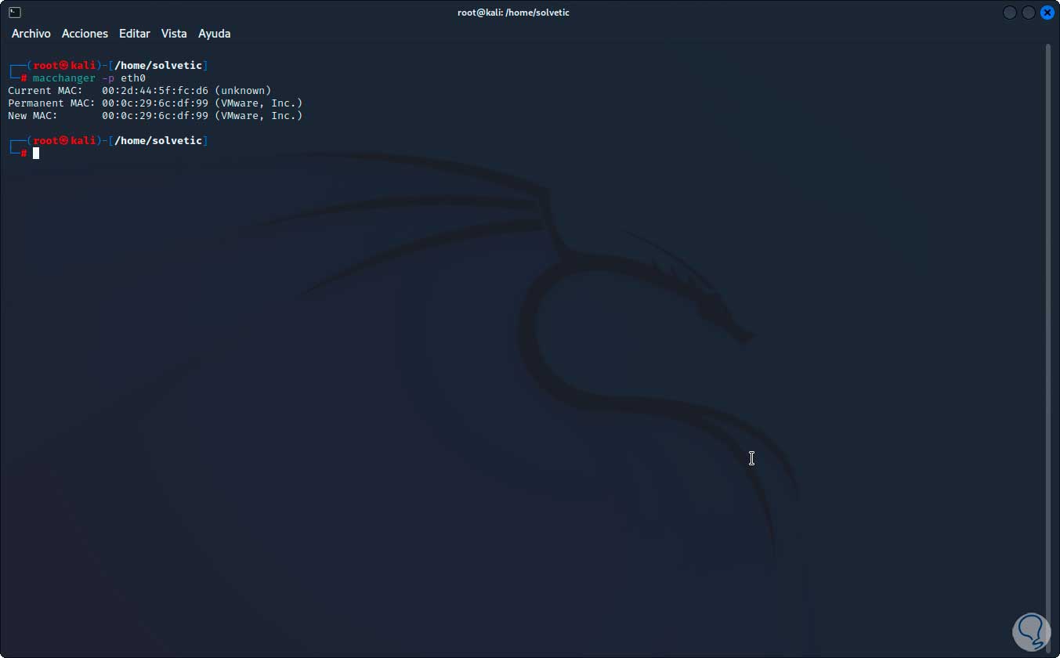Close the terminal window
1060x658 pixels.
(x=1047, y=13)
